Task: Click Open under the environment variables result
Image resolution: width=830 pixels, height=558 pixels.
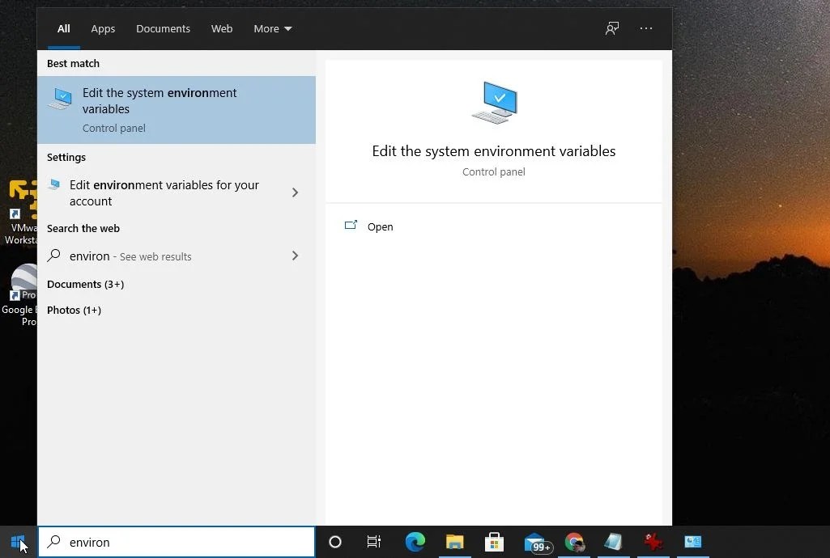Action: (x=380, y=226)
